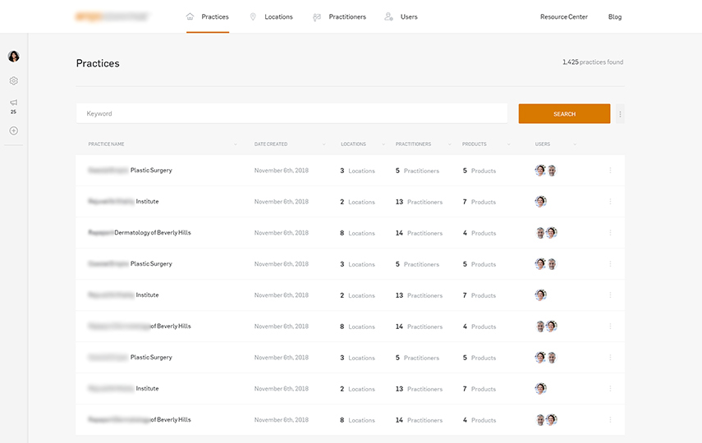Screen dimensions: 702x443
Task: Open row menu for third Plastic Surgery row
Action: coord(610,358)
